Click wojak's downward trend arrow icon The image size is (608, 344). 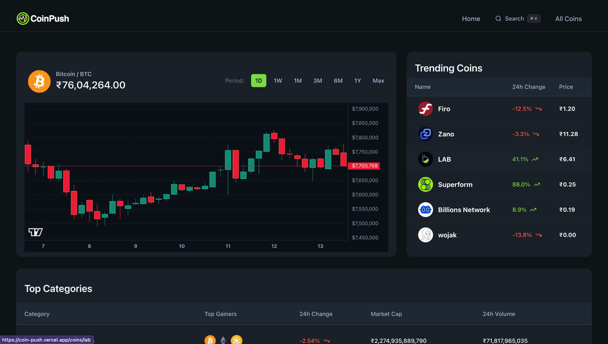pyautogui.click(x=539, y=235)
